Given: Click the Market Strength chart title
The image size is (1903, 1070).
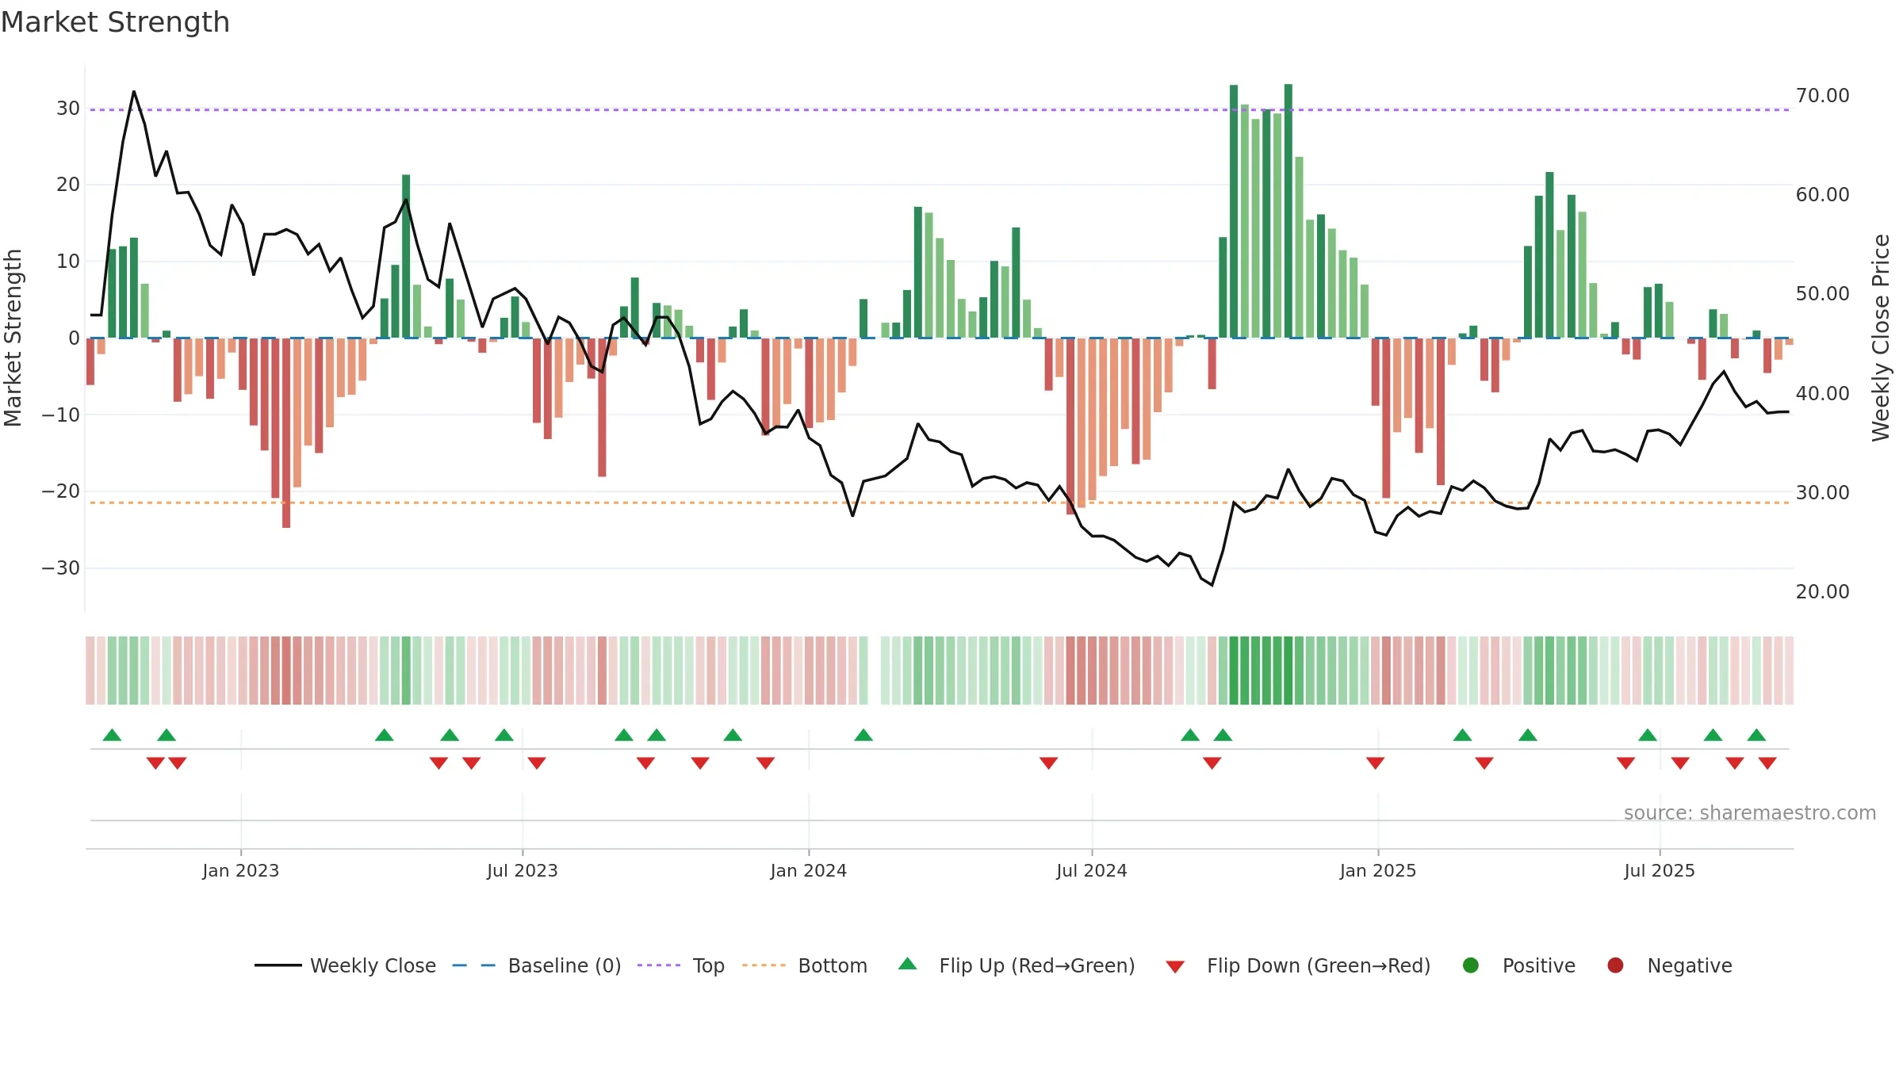Looking at the screenshot, I should [x=115, y=22].
